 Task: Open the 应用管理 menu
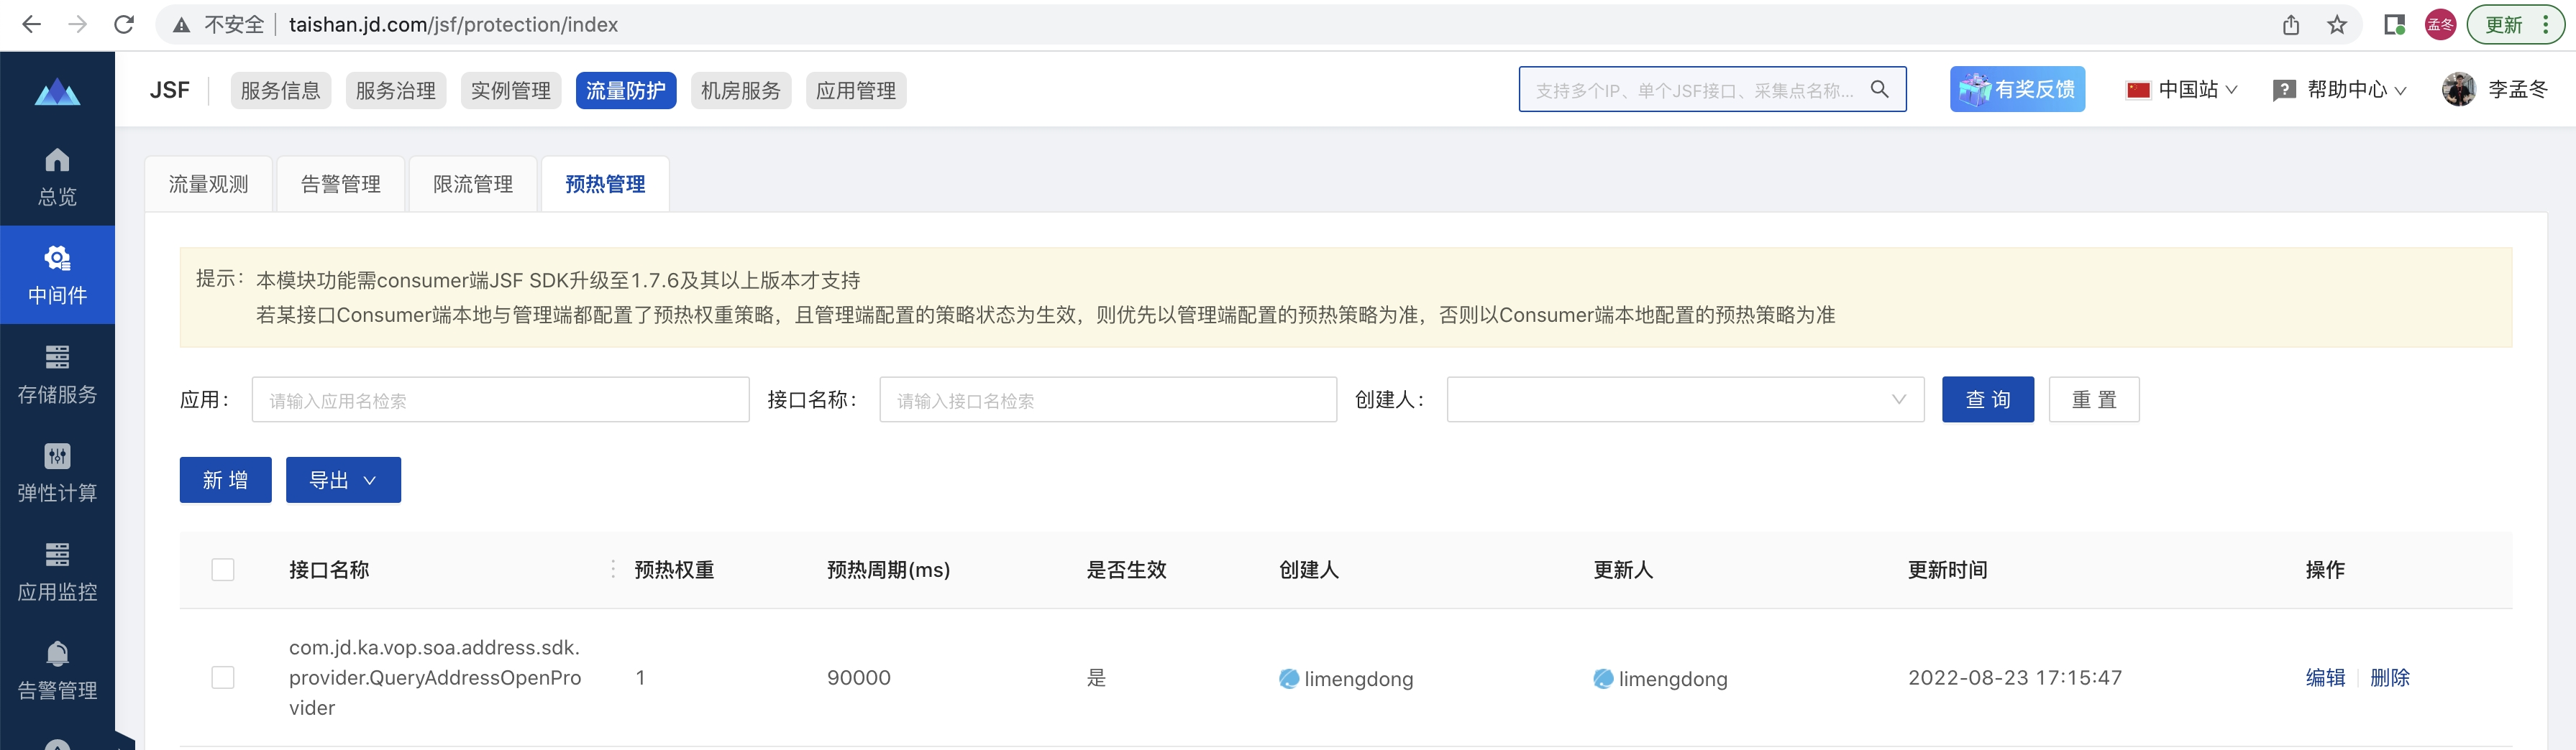856,91
